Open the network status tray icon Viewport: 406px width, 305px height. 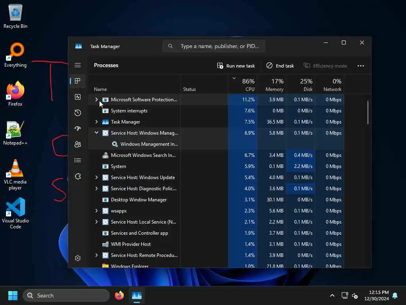(x=345, y=295)
